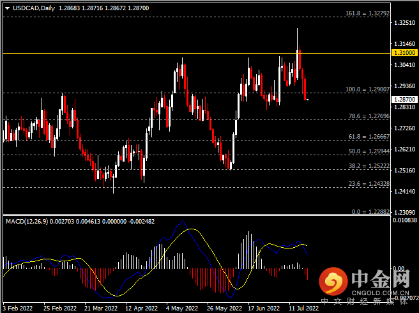Select the 1.26210 price axis value
The image size is (419, 313).
[405, 149]
